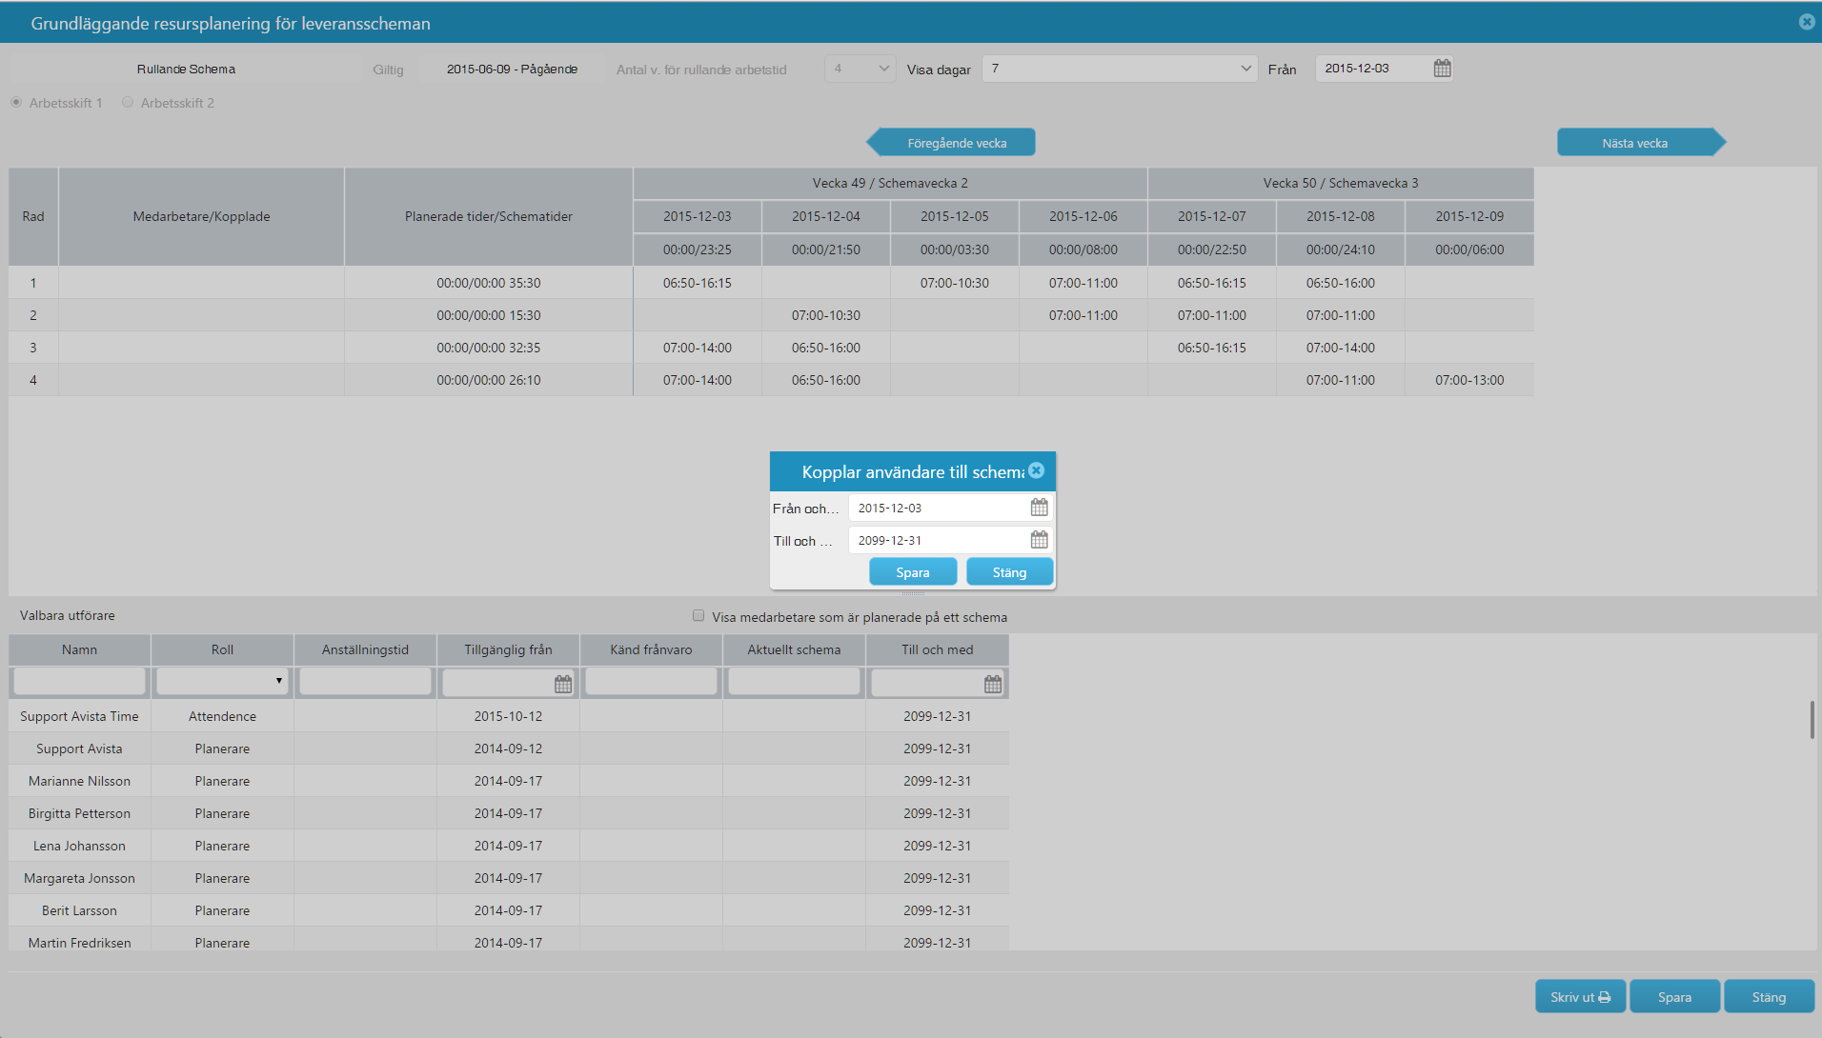Image resolution: width=1822 pixels, height=1038 pixels.
Task: Open the Visa dagar dropdown
Action: [1120, 69]
